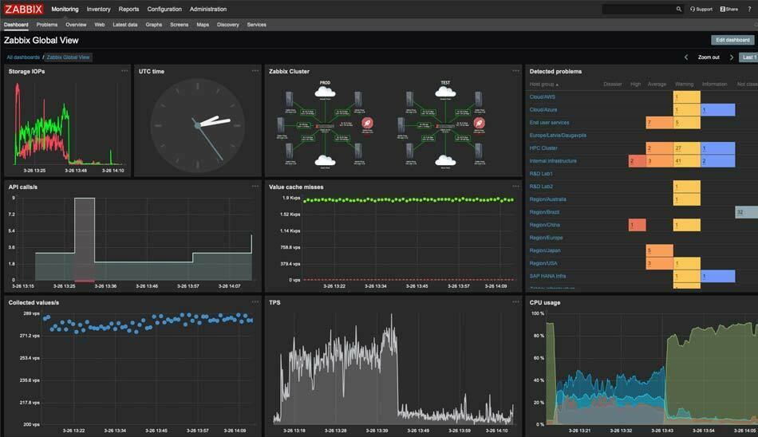
Task: Open the Collected values/s widget actions menu
Action: (255, 301)
